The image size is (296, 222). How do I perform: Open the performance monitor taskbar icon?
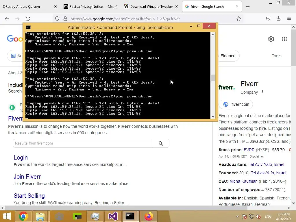[95, 216]
